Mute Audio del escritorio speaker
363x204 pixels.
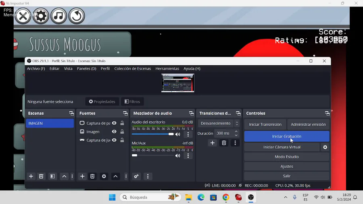tap(178, 134)
